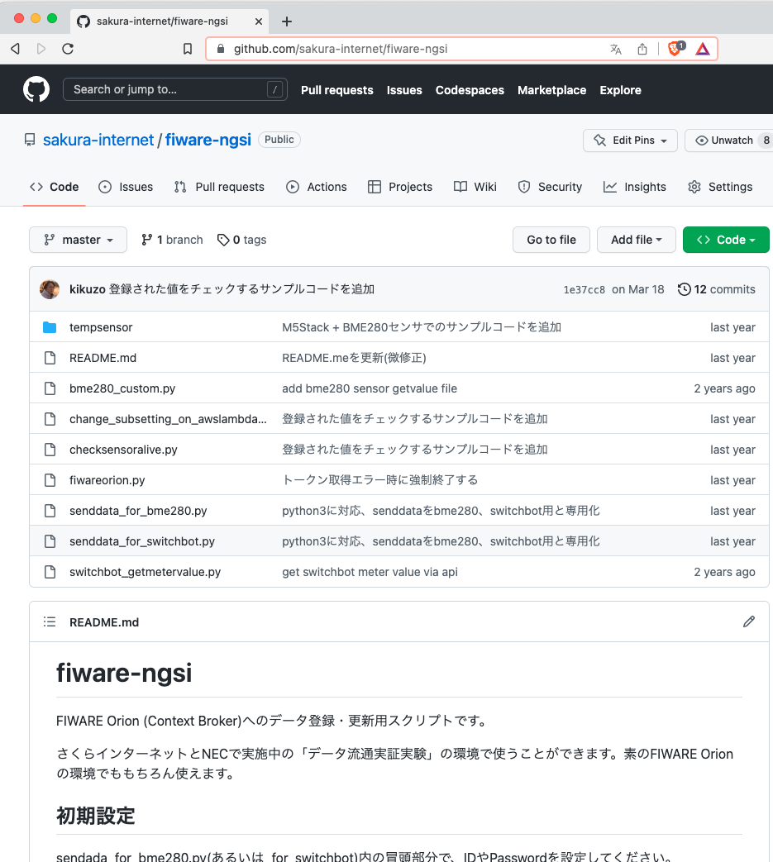Click the file icon beside fiwareorion.py
The height and width of the screenshot is (862, 773).
point(50,480)
